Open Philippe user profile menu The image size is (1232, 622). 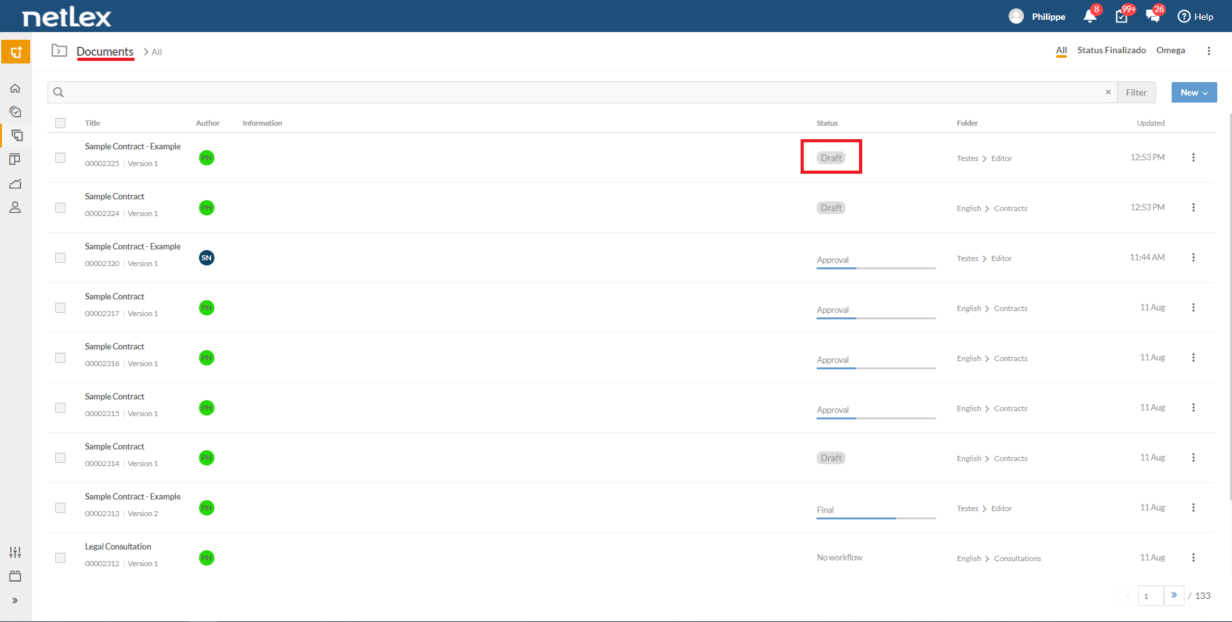(1037, 17)
